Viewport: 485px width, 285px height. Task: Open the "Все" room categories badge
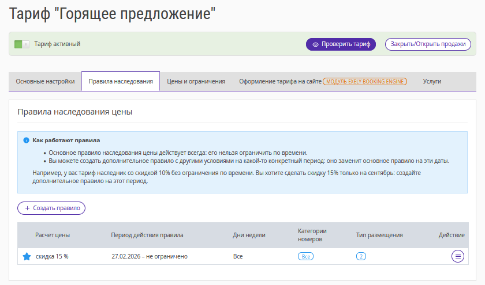tap(305, 256)
